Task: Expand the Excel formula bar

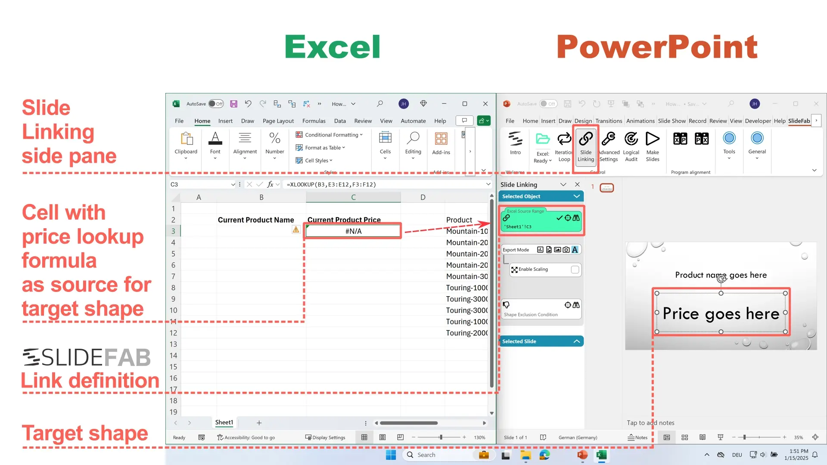Action: pyautogui.click(x=488, y=184)
